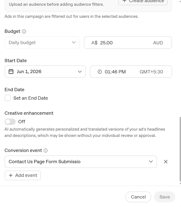Image resolution: width=181 pixels, height=207 pixels.
Task: Toggle Creative enhancement switch on
Action: 10,122
